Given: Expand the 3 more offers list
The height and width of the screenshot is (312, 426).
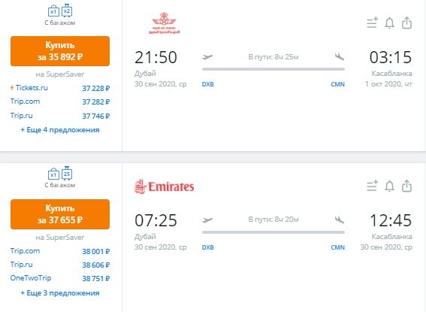Looking at the screenshot, I should coord(60,293).
